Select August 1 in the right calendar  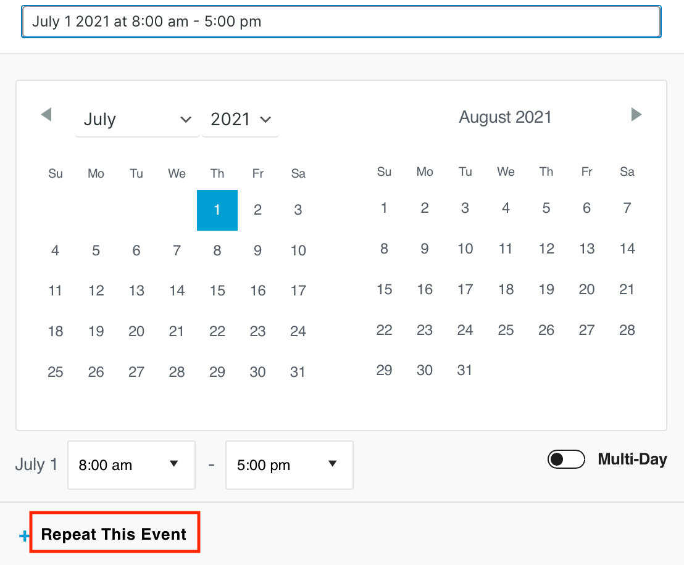click(384, 208)
